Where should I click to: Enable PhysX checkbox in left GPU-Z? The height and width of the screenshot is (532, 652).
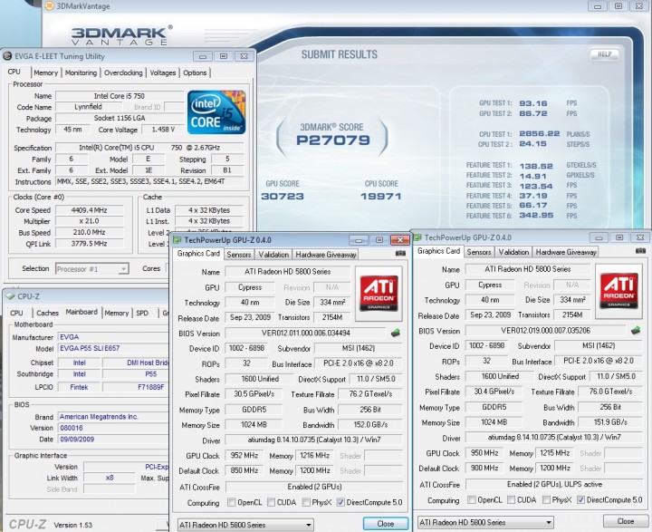pos(306,502)
